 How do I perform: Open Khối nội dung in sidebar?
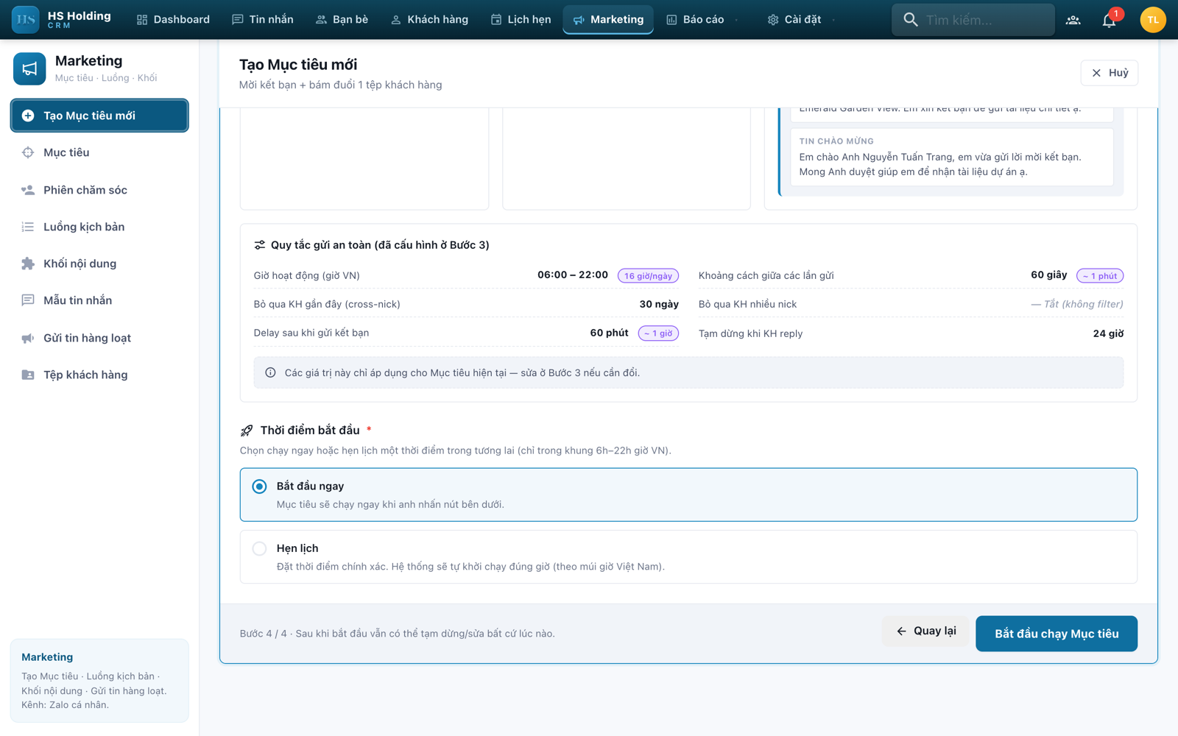pyautogui.click(x=99, y=263)
